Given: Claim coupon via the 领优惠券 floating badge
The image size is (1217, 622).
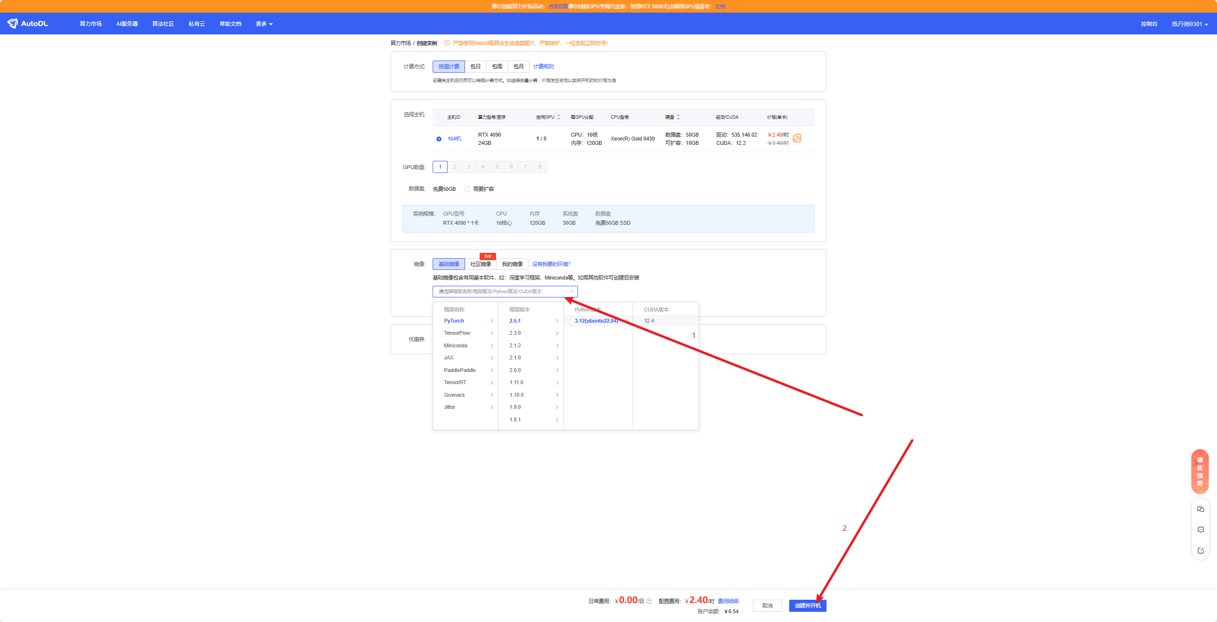Looking at the screenshot, I should 1200,471.
